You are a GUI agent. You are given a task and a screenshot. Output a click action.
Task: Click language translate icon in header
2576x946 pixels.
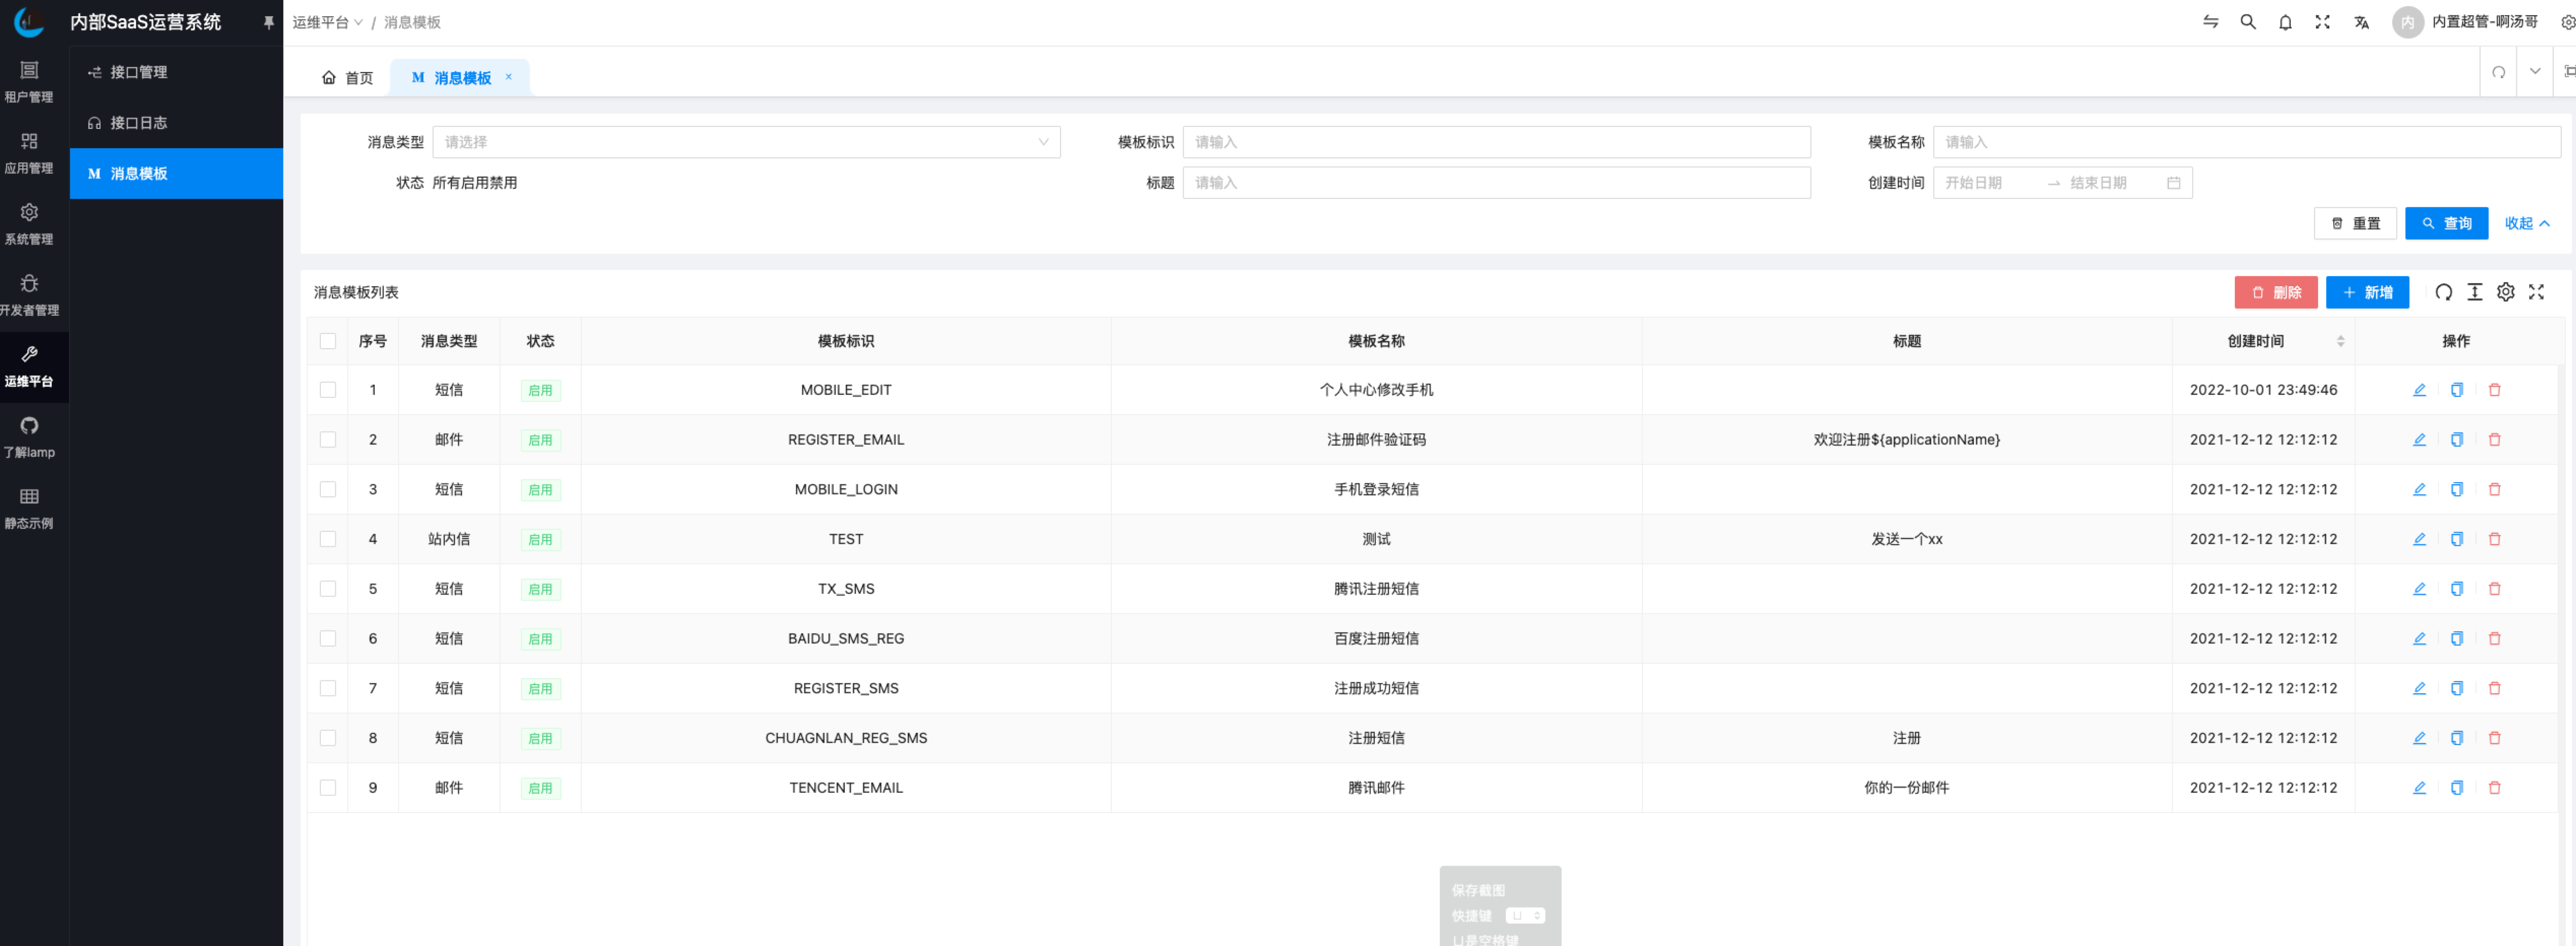[2361, 22]
